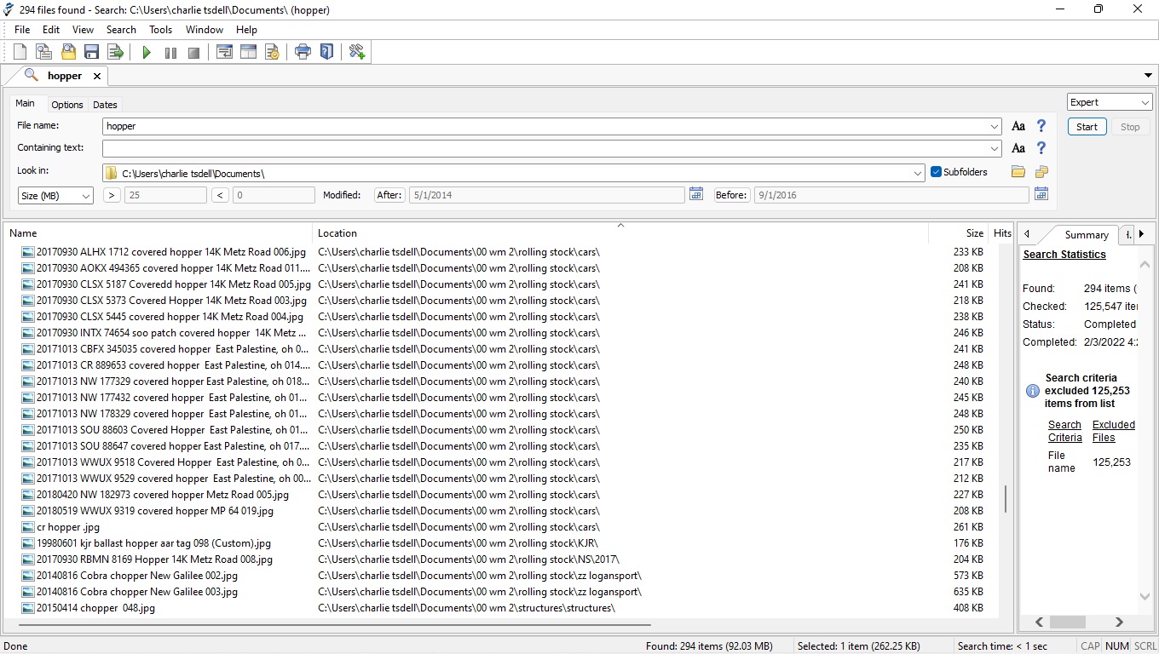
Task: Click the Aa case icon for File name
Action: click(1018, 126)
